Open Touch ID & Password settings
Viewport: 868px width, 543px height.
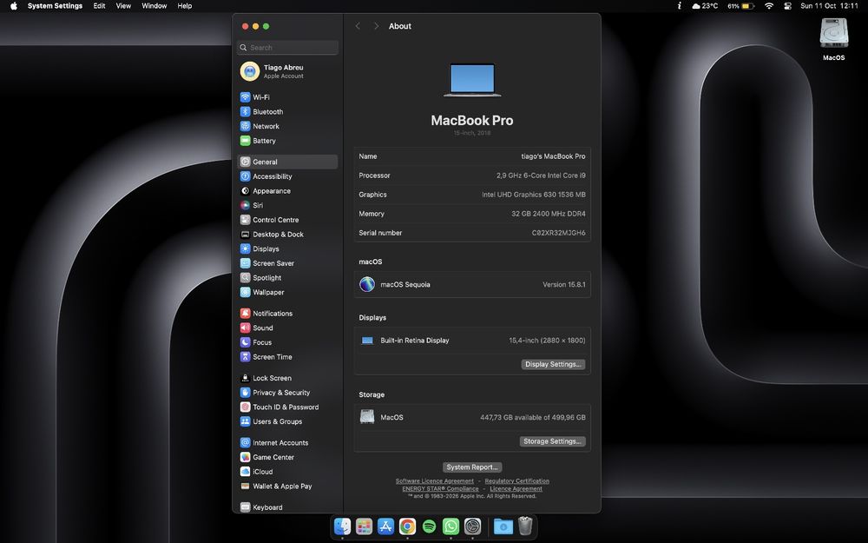click(x=287, y=407)
